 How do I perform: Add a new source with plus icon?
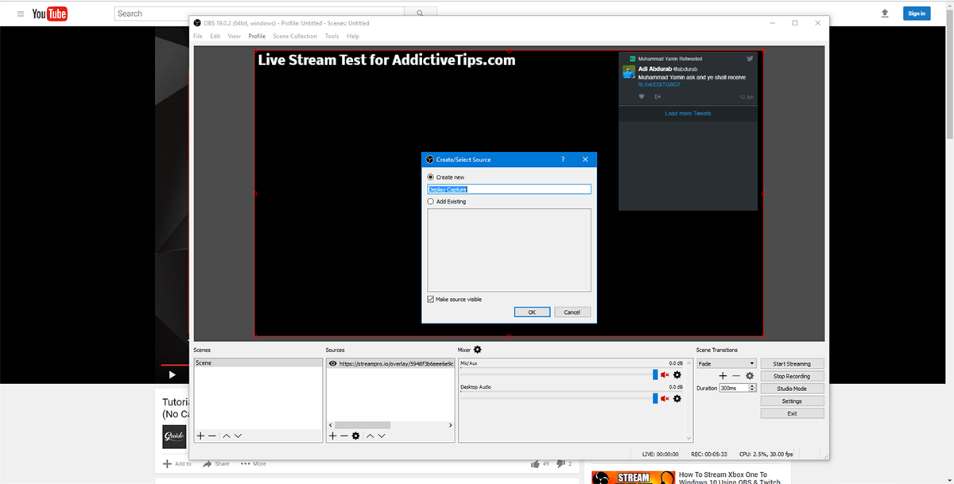click(x=332, y=436)
